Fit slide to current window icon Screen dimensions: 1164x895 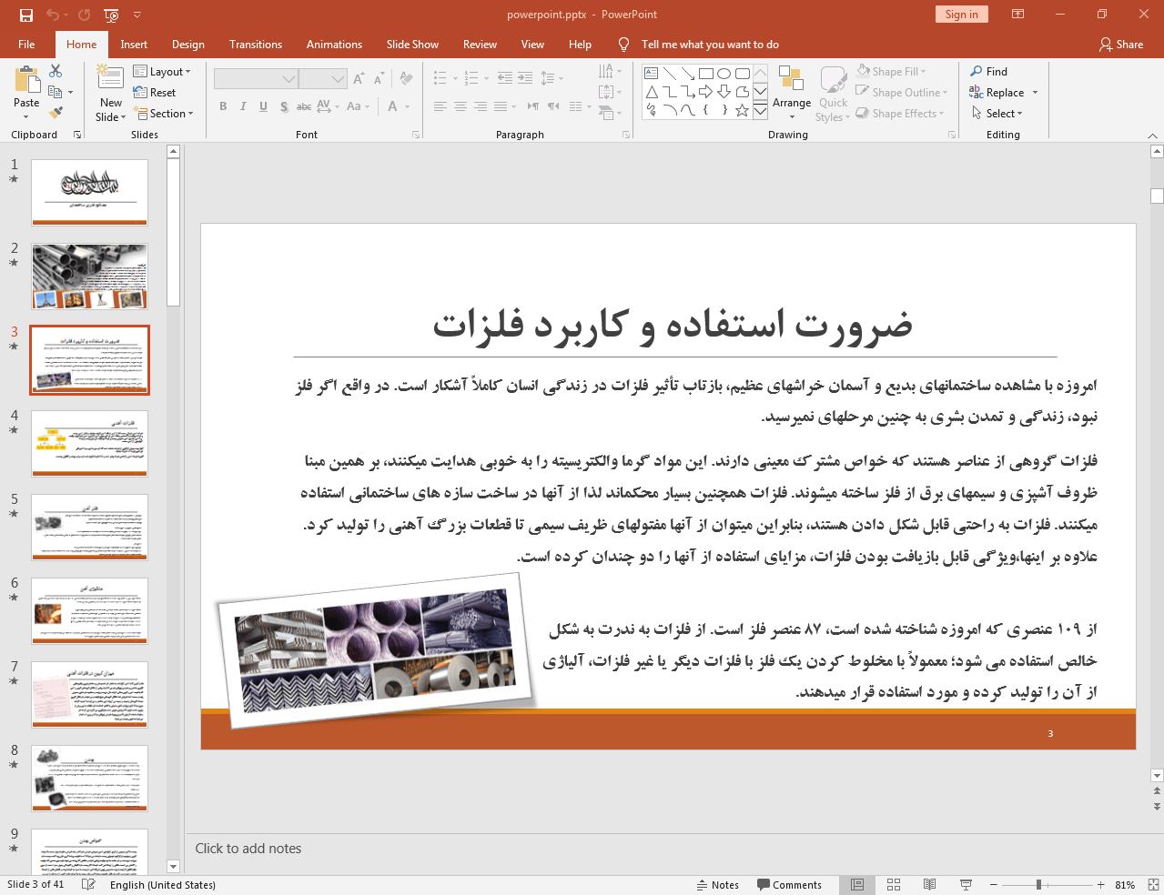click(x=1153, y=885)
